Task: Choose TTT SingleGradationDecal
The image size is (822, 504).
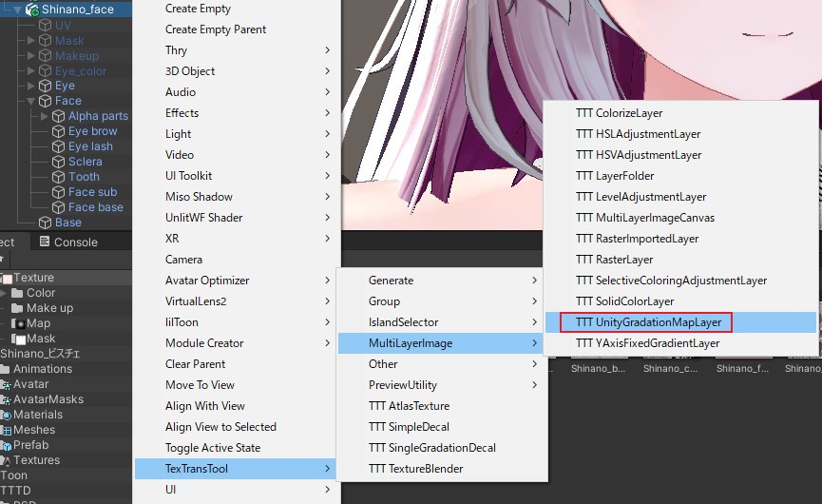Action: tap(440, 448)
